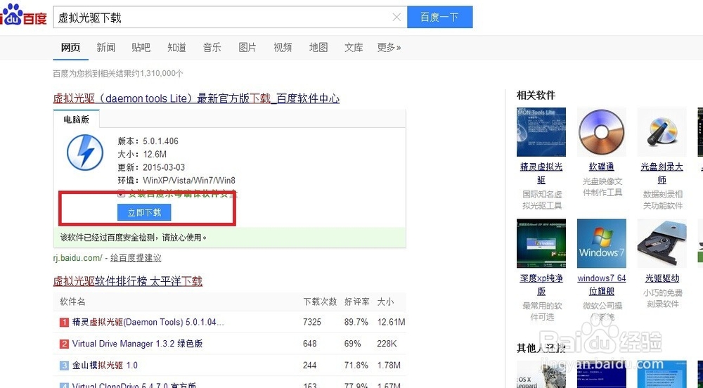The image size is (703, 388).
Task: Click the 好评率 column header
Action: tap(357, 302)
